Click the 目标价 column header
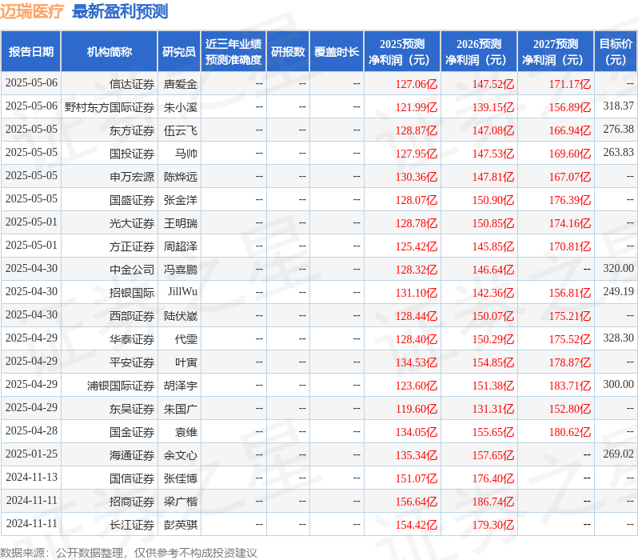Viewport: 638px width, 560px height. (616, 52)
